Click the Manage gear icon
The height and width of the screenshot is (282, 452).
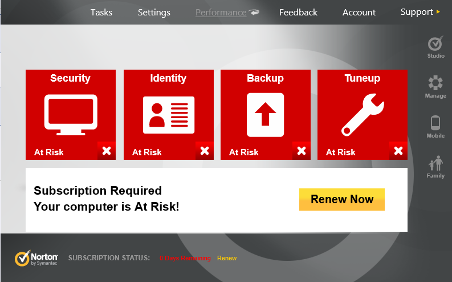[x=435, y=83]
